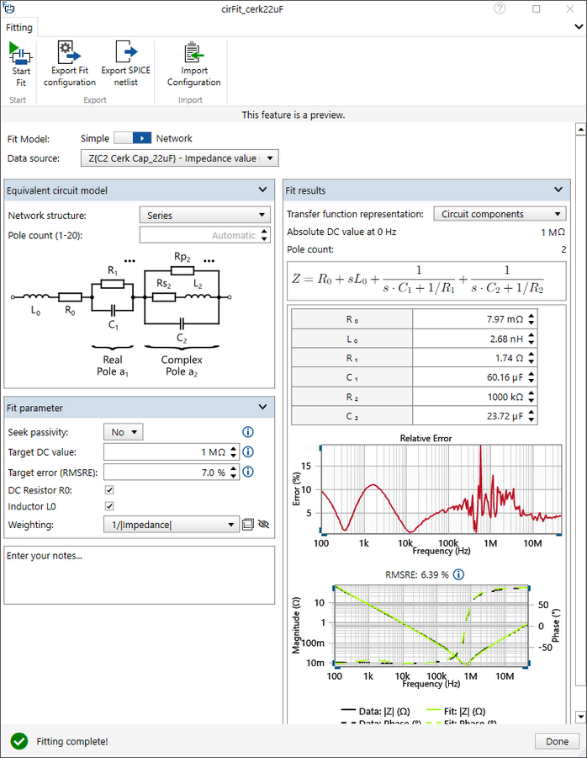
Task: Click the "Pole count:" result label
Action: point(310,249)
